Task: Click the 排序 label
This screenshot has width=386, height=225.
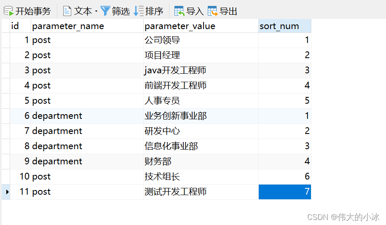Action: click(154, 11)
